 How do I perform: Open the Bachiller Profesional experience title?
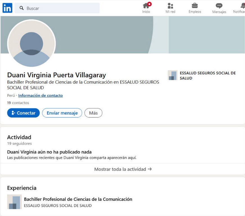click(x=78, y=199)
